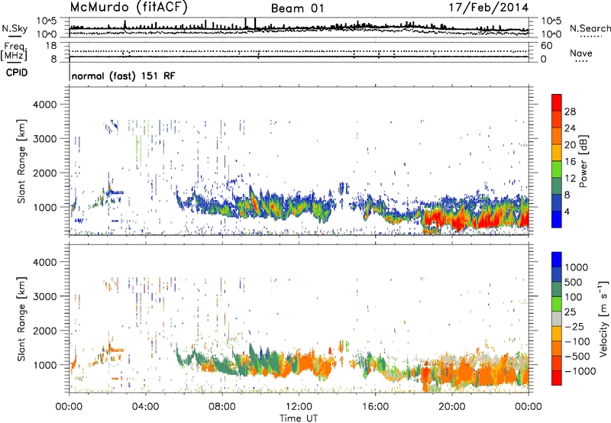Click the Power [dB] color bar title
This screenshot has width=611, height=423.
[584, 162]
